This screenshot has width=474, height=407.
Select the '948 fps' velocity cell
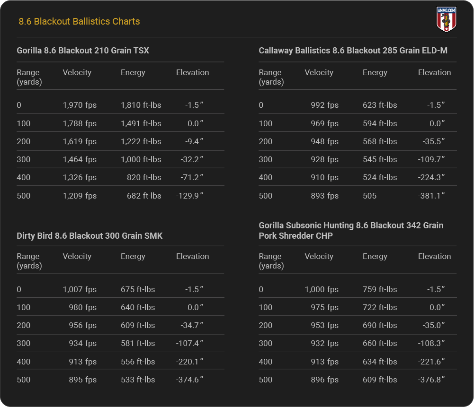click(325, 141)
